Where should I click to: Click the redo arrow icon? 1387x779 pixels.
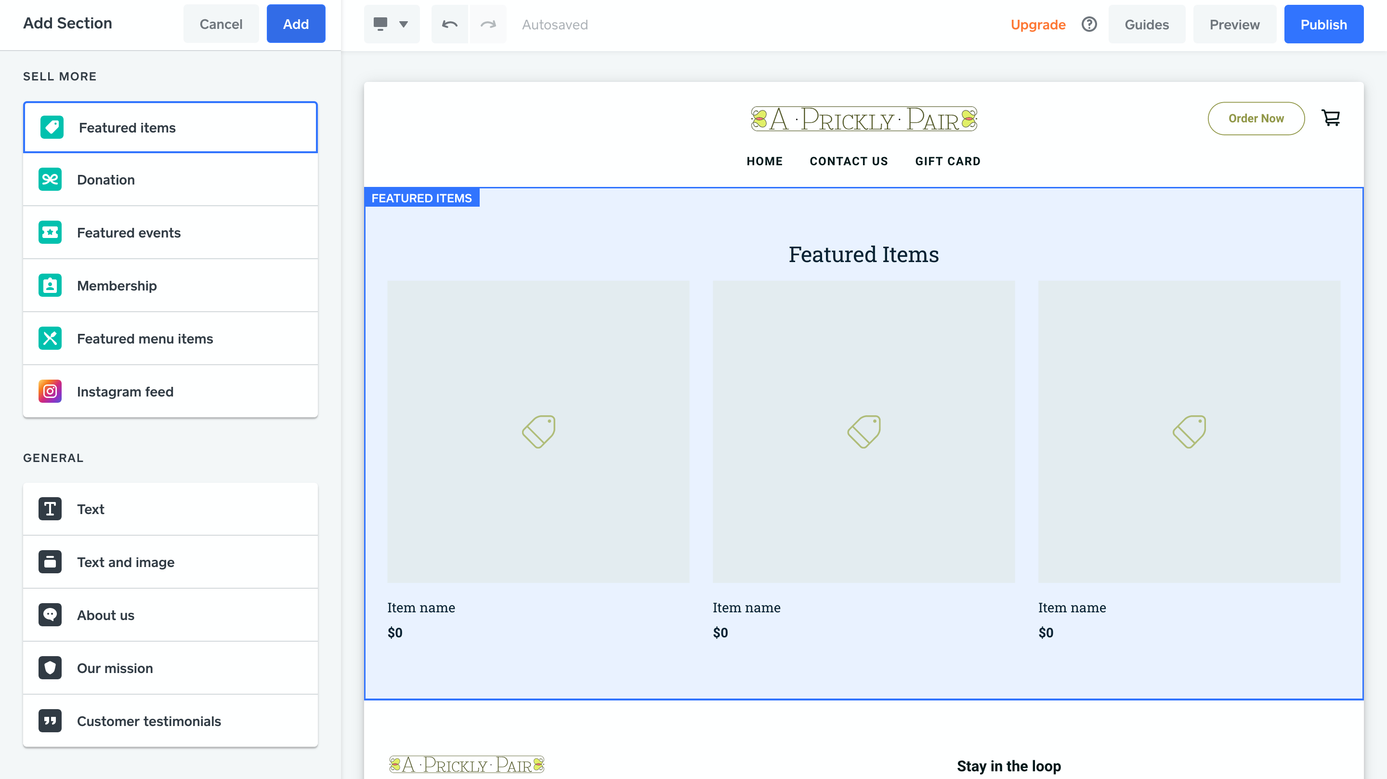(x=488, y=24)
